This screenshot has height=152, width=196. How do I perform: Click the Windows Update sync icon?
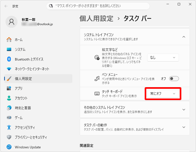[9, 147]
